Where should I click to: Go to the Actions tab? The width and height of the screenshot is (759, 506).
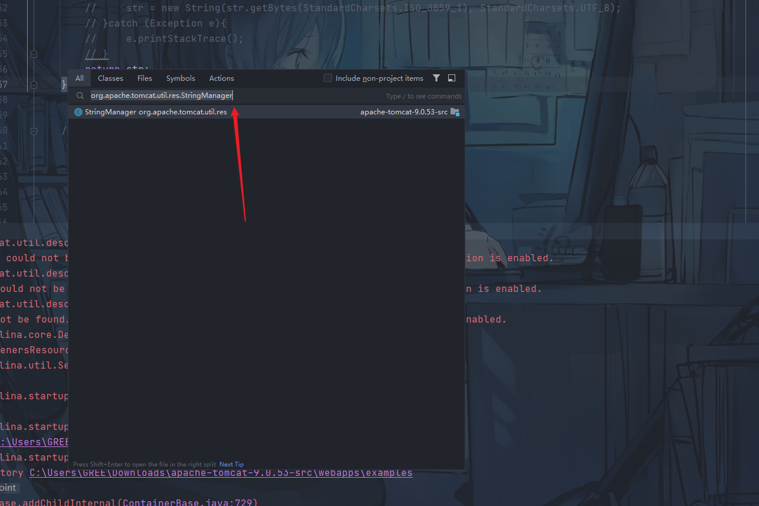tap(222, 78)
